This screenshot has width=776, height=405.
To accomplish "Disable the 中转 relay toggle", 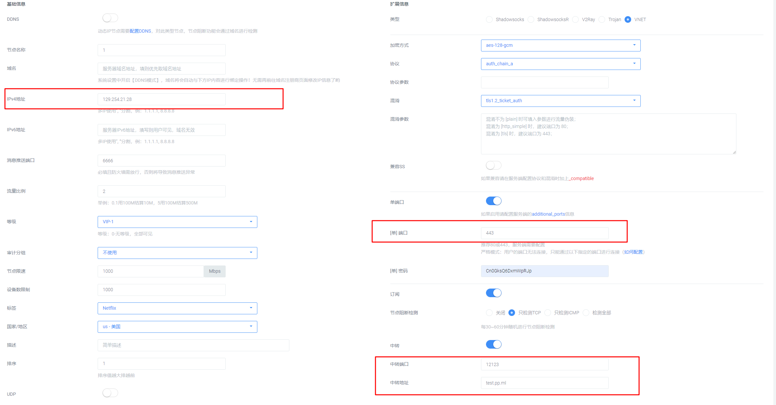I will point(493,344).
